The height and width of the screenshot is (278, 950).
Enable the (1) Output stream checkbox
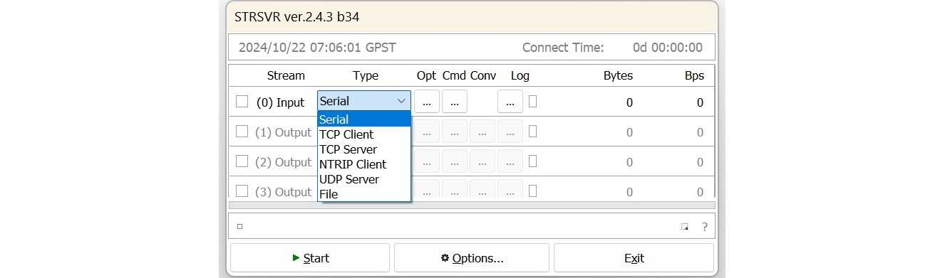pos(242,132)
